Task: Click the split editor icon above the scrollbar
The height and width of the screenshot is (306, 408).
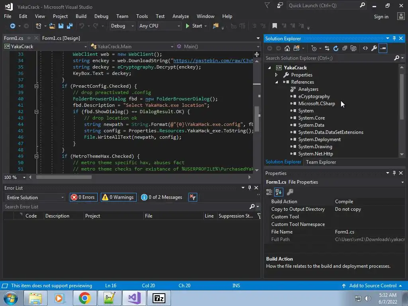Action: tap(257, 54)
